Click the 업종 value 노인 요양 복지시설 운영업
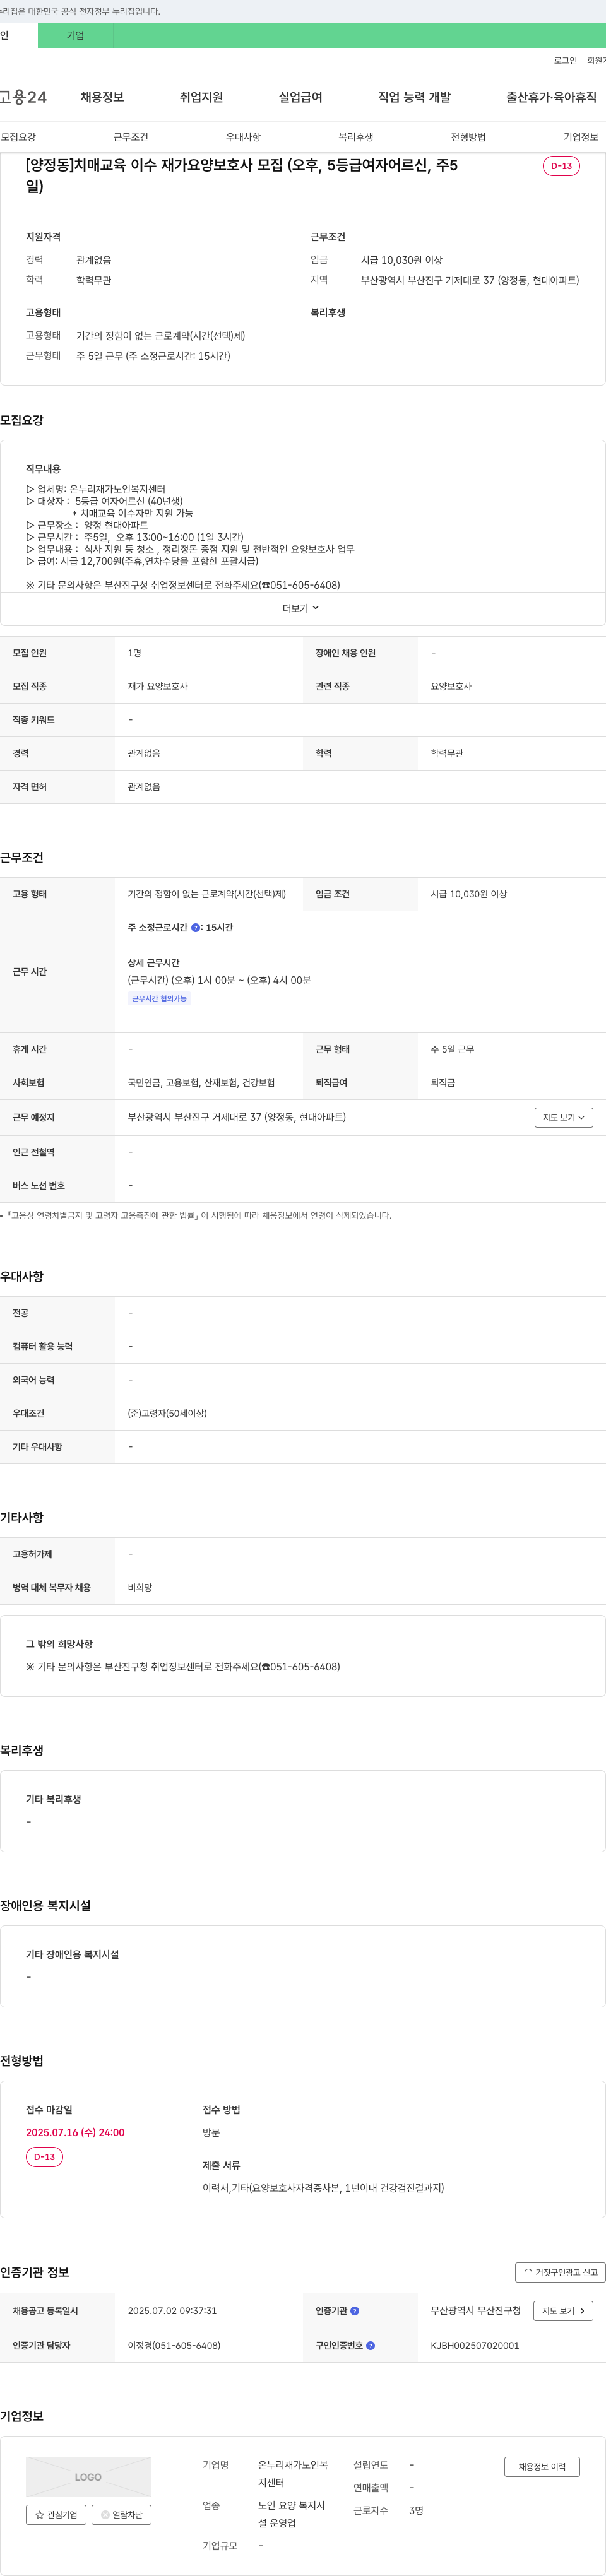 click(x=292, y=2514)
